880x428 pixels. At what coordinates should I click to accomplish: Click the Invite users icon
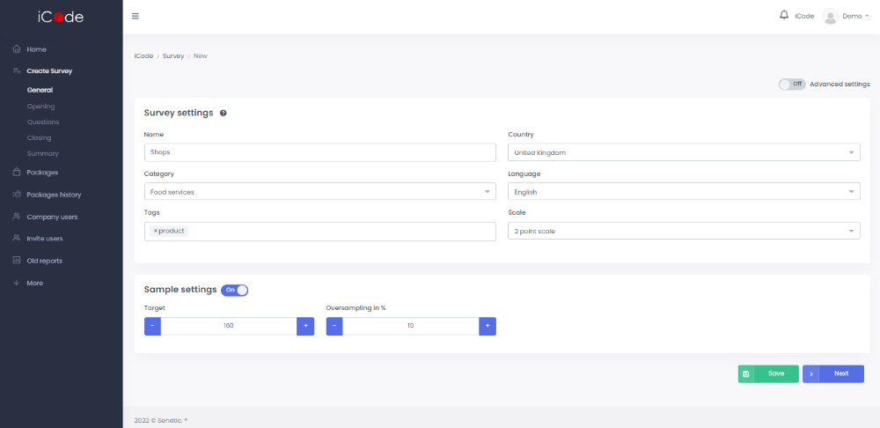(17, 239)
